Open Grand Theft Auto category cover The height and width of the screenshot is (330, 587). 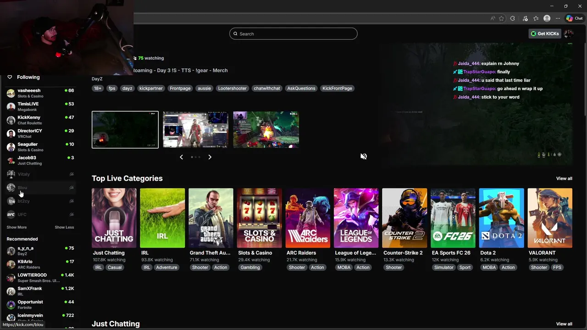coord(211,218)
